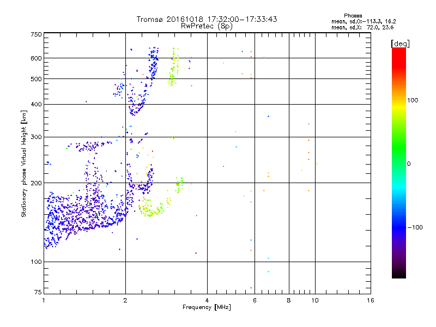Click the blue echo trace near 600 km

tap(154, 63)
